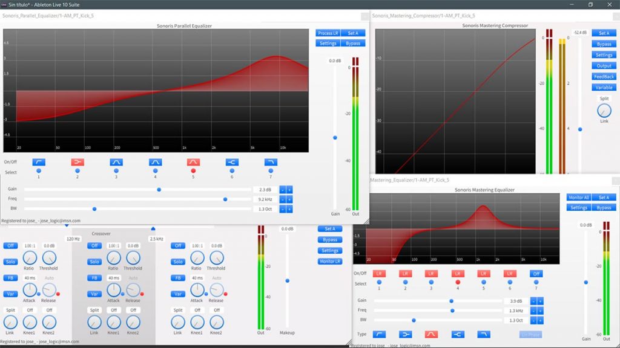620x348 pixels.
Task: Toggle band 5 LR button in Mastering Equalizer
Action: click(x=484, y=274)
